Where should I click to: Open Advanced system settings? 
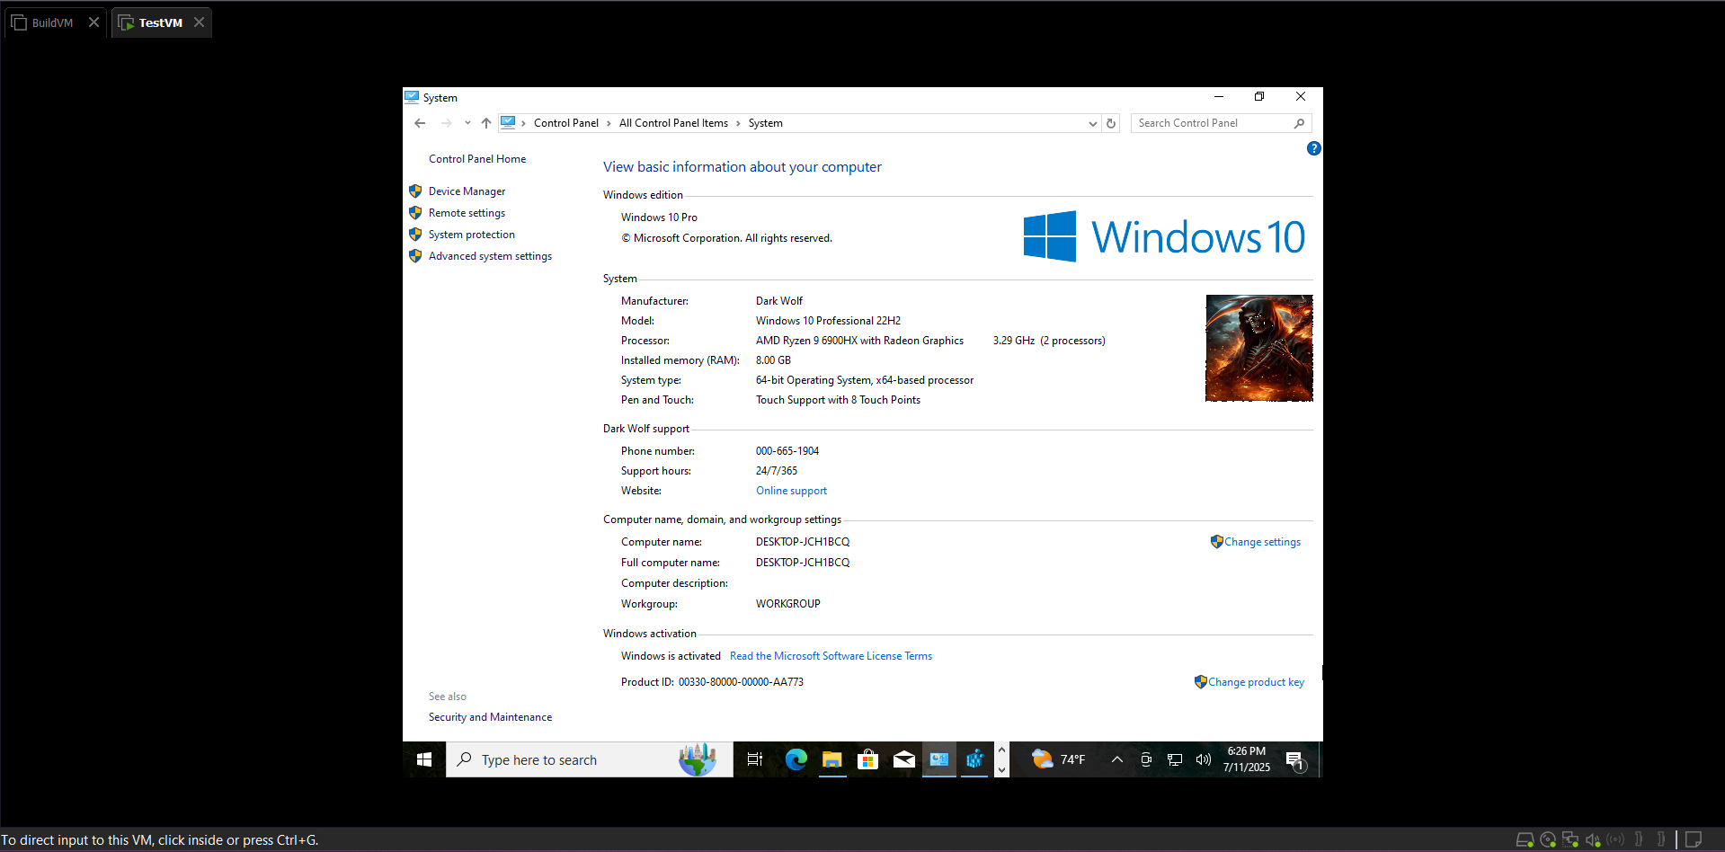click(x=490, y=256)
